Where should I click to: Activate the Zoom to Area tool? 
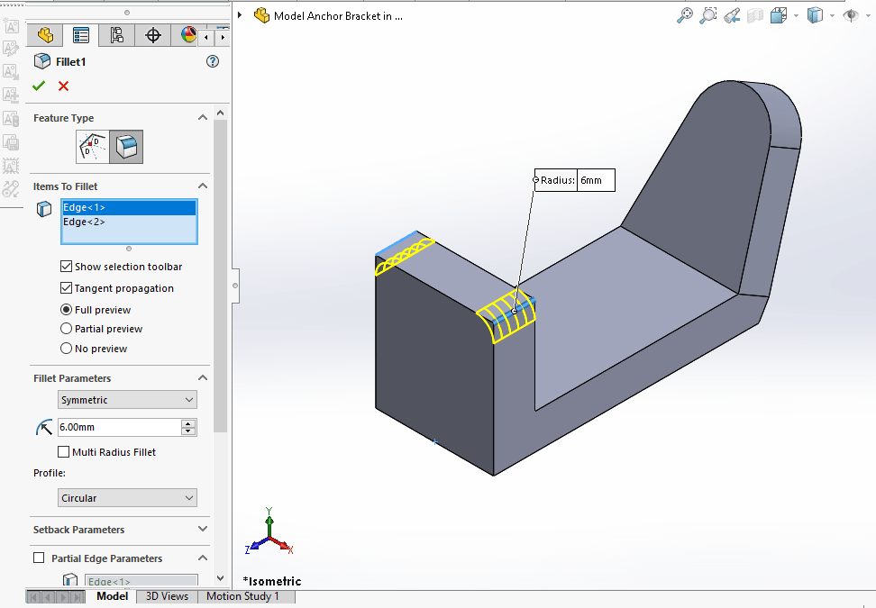click(x=707, y=15)
